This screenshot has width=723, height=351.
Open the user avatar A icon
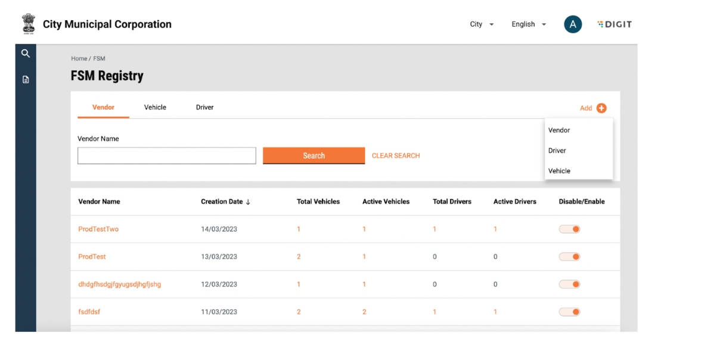tap(573, 24)
